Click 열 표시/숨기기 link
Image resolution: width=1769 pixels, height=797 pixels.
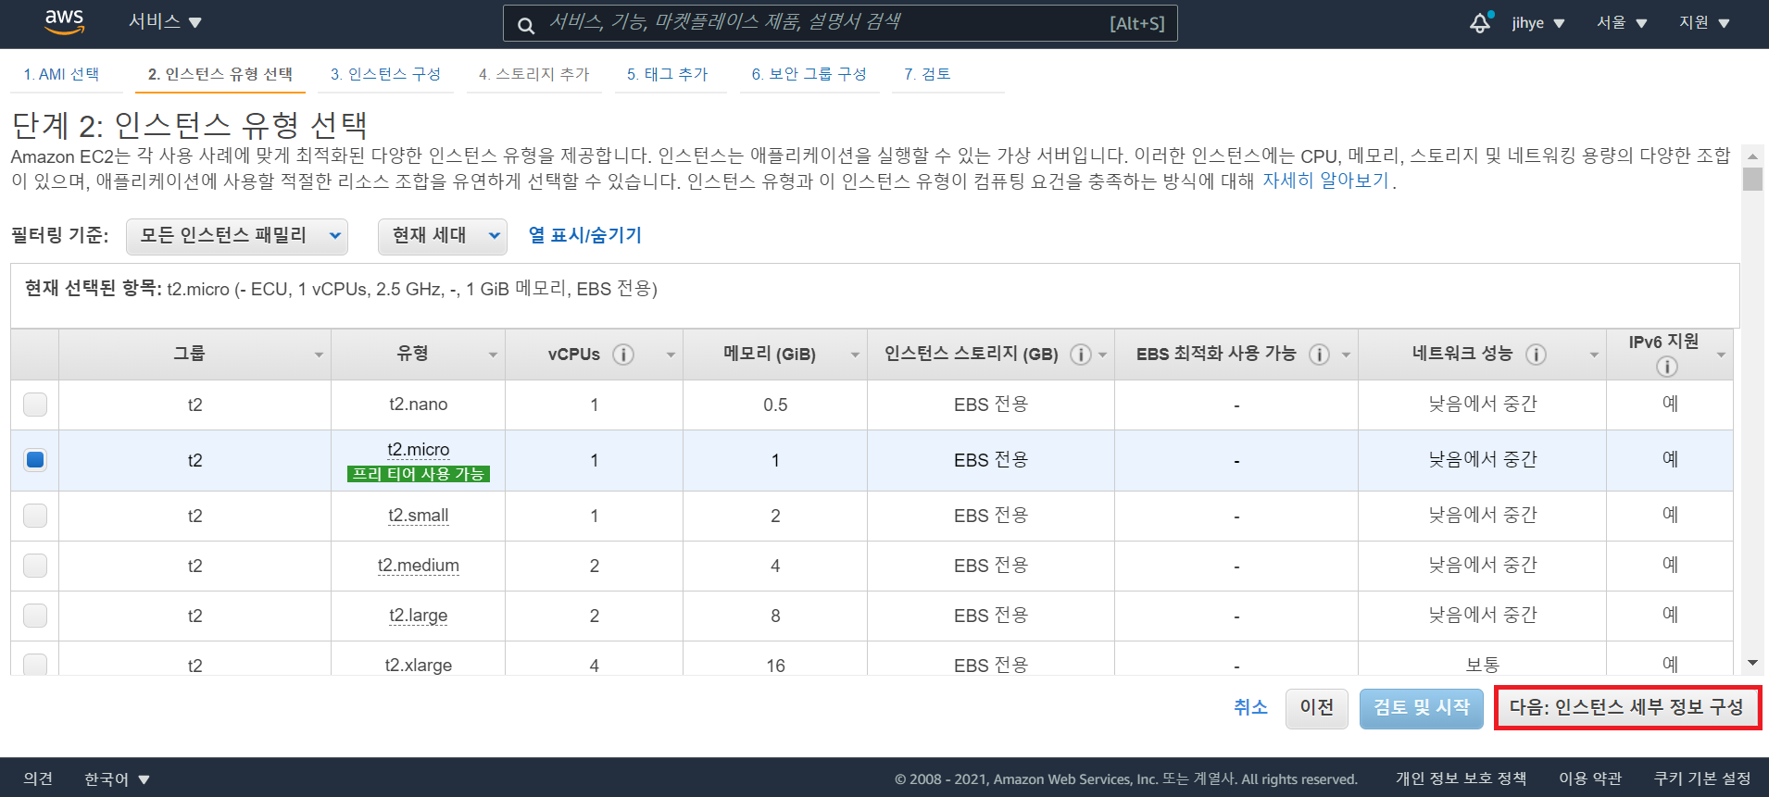585,236
